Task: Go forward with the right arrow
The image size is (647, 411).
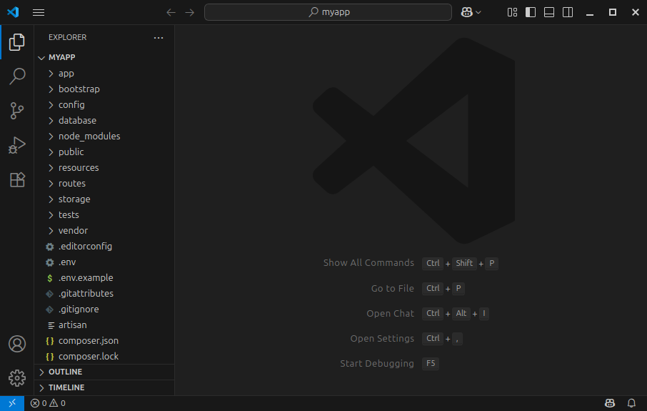Action: (x=189, y=12)
